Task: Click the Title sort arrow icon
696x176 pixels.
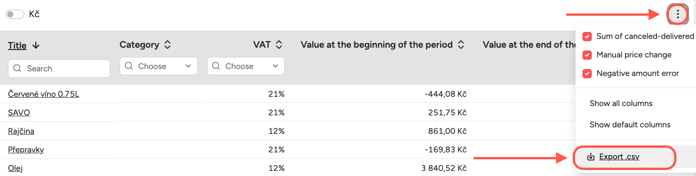Action: coord(36,45)
